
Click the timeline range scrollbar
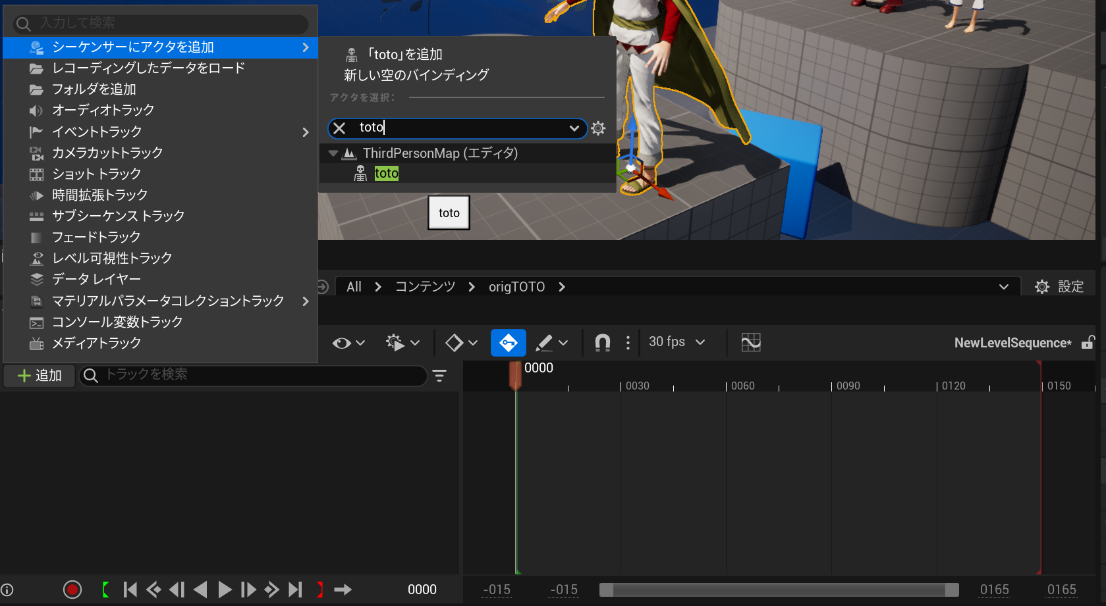tap(779, 590)
